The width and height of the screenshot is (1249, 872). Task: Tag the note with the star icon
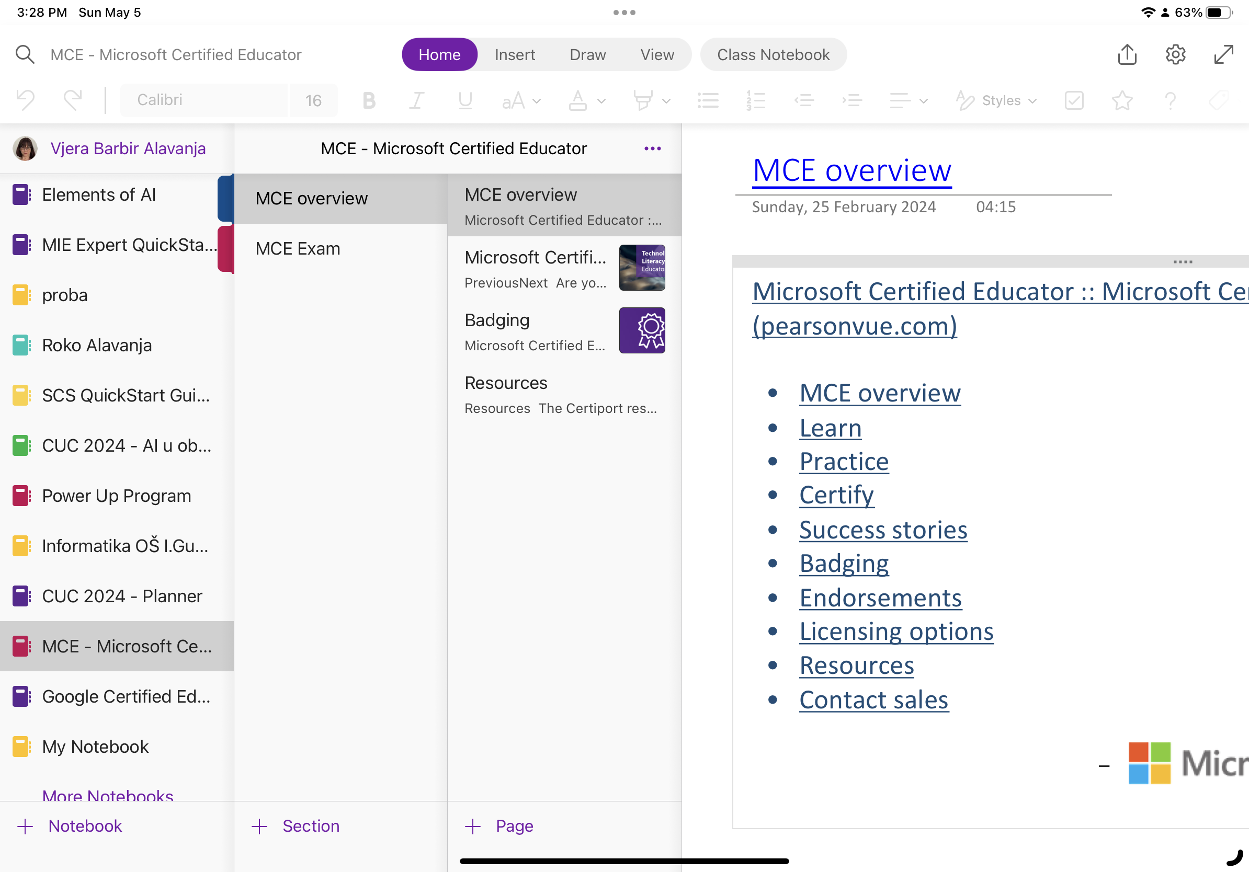pos(1122,100)
